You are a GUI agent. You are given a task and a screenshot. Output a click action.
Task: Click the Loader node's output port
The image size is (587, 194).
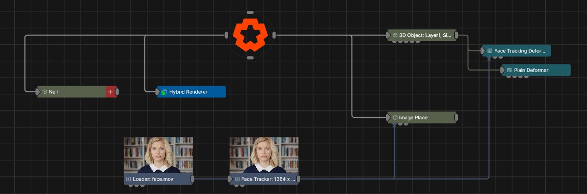193,179
